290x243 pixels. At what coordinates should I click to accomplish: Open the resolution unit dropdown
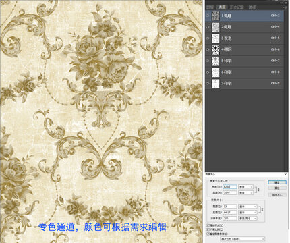tap(248, 218)
